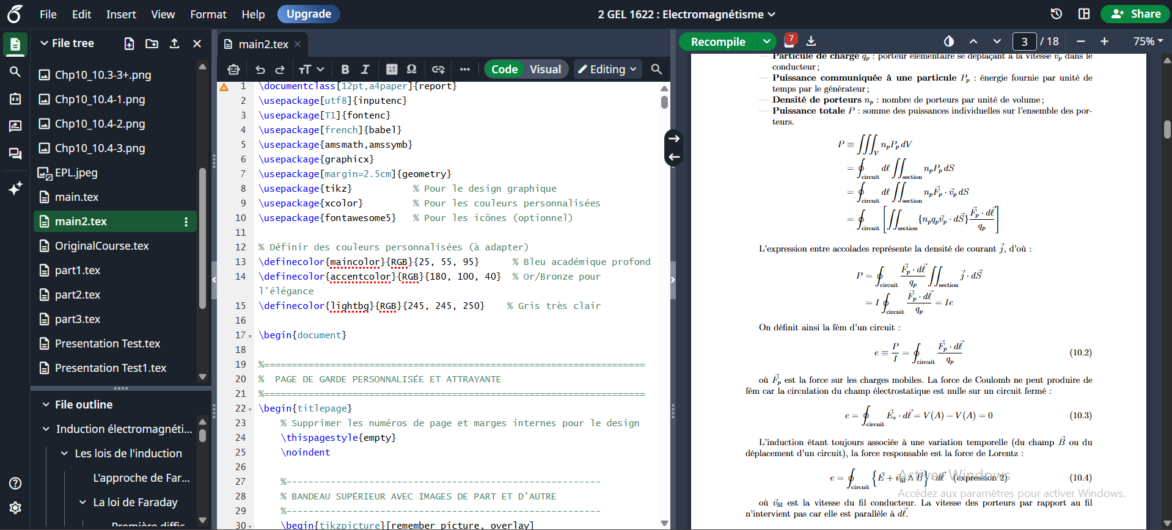
Task: Open Recompile options dropdown arrow
Action: 766,42
